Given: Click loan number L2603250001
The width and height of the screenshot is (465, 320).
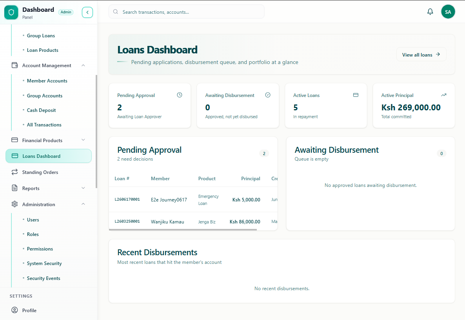Looking at the screenshot, I should [127, 221].
